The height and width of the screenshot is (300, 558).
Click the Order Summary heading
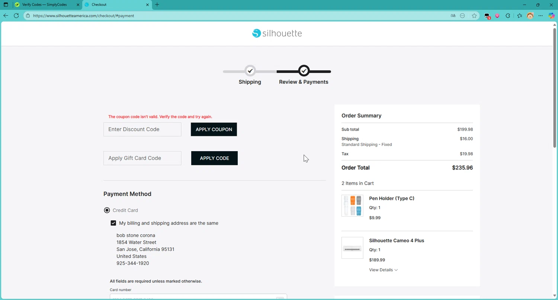361,116
